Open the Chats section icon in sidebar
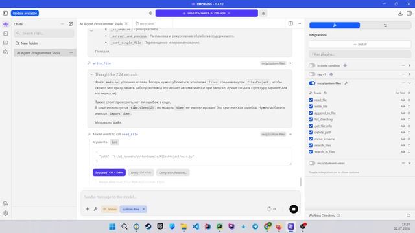Viewport: 415px width, 233px height. click(x=6, y=25)
